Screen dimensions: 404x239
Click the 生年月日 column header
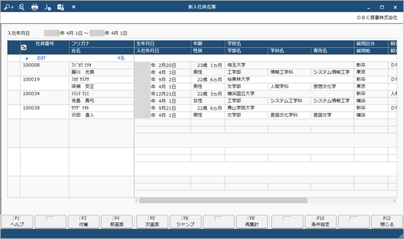point(162,44)
